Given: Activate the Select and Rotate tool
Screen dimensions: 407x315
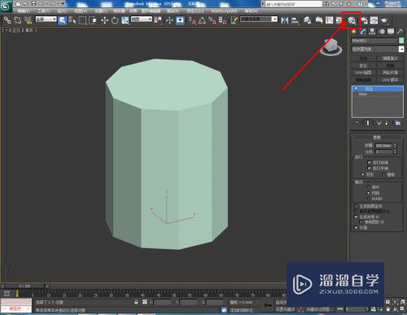Looking at the screenshot, I should pos(115,20).
